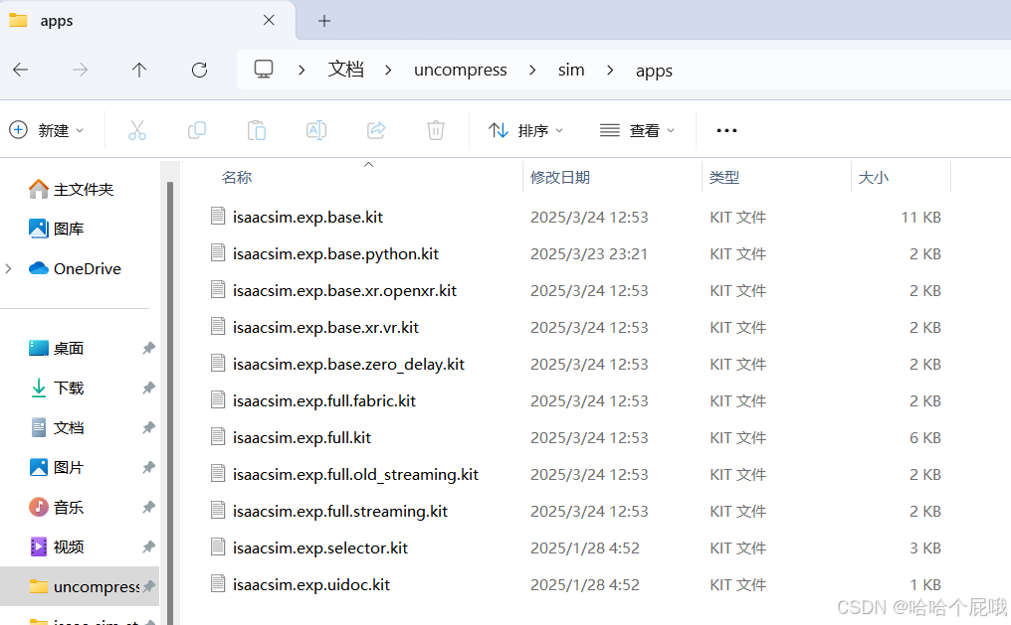This screenshot has height=625, width=1011.
Task: Click the Rename icon in toolbar
Action: 316,131
